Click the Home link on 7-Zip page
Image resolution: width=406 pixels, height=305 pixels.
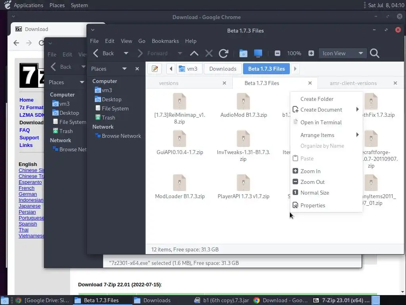pyautogui.click(x=27, y=100)
